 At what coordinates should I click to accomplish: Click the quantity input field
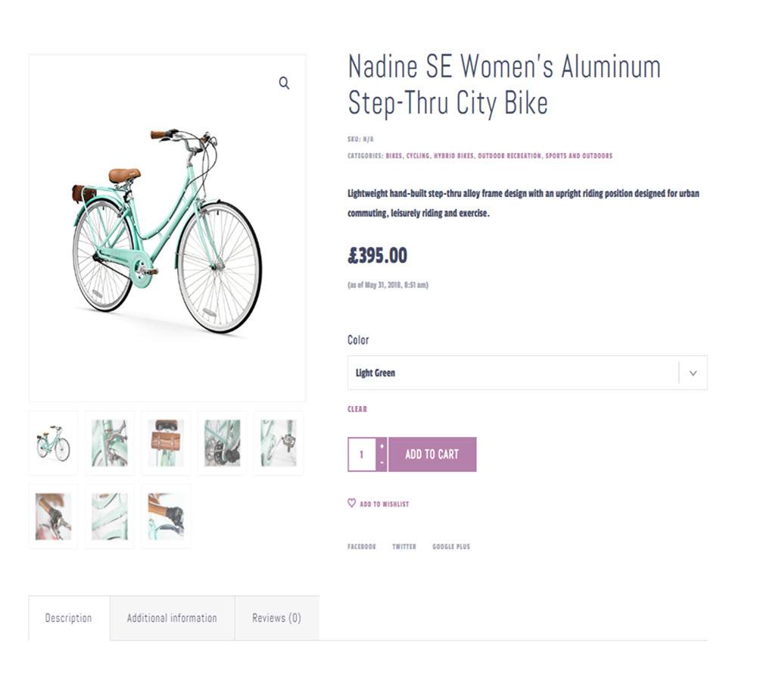(362, 454)
